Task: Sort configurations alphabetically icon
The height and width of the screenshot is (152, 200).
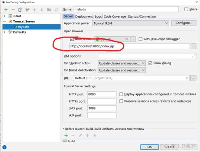Action: tap(56, 10)
